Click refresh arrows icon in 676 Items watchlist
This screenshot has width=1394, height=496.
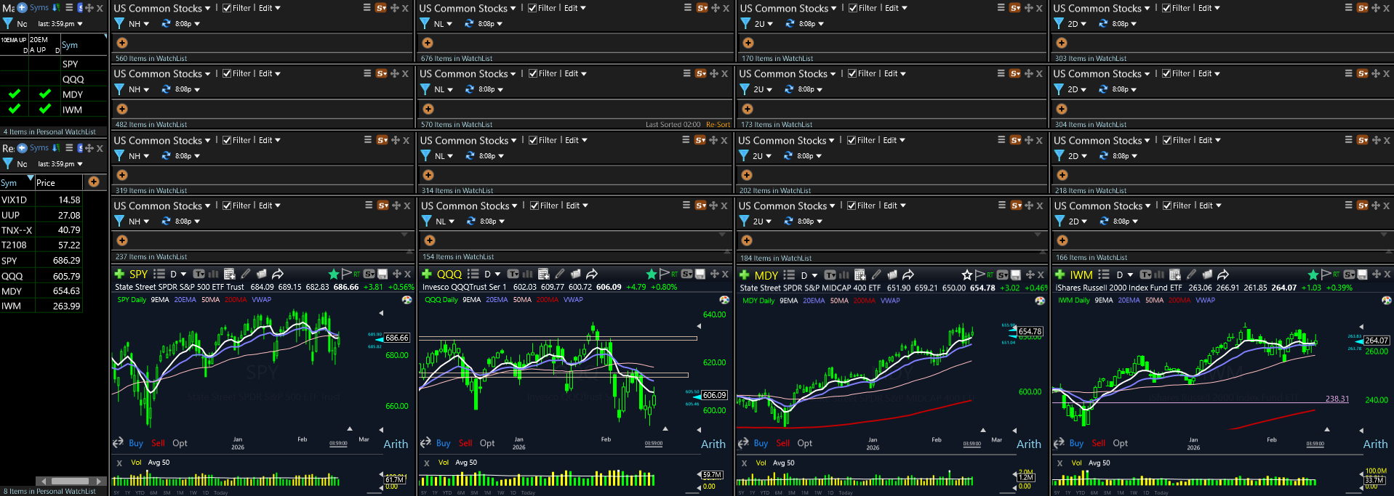[x=469, y=24]
